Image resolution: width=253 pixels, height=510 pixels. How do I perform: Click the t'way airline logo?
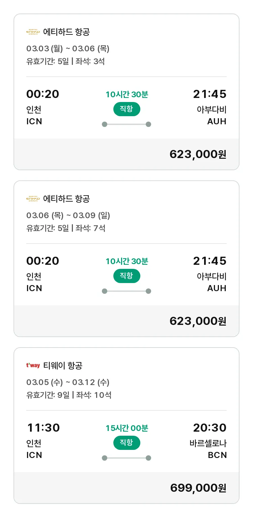(x=33, y=365)
